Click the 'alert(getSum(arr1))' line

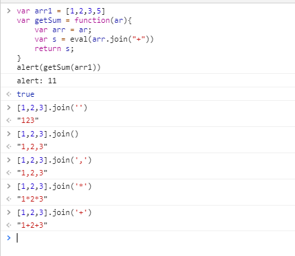pyautogui.click(x=58, y=67)
